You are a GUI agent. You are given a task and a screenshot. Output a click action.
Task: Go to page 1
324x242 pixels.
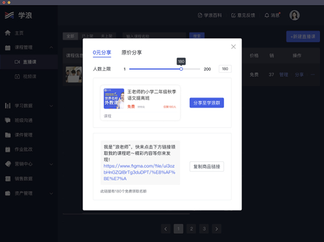coord(179,229)
